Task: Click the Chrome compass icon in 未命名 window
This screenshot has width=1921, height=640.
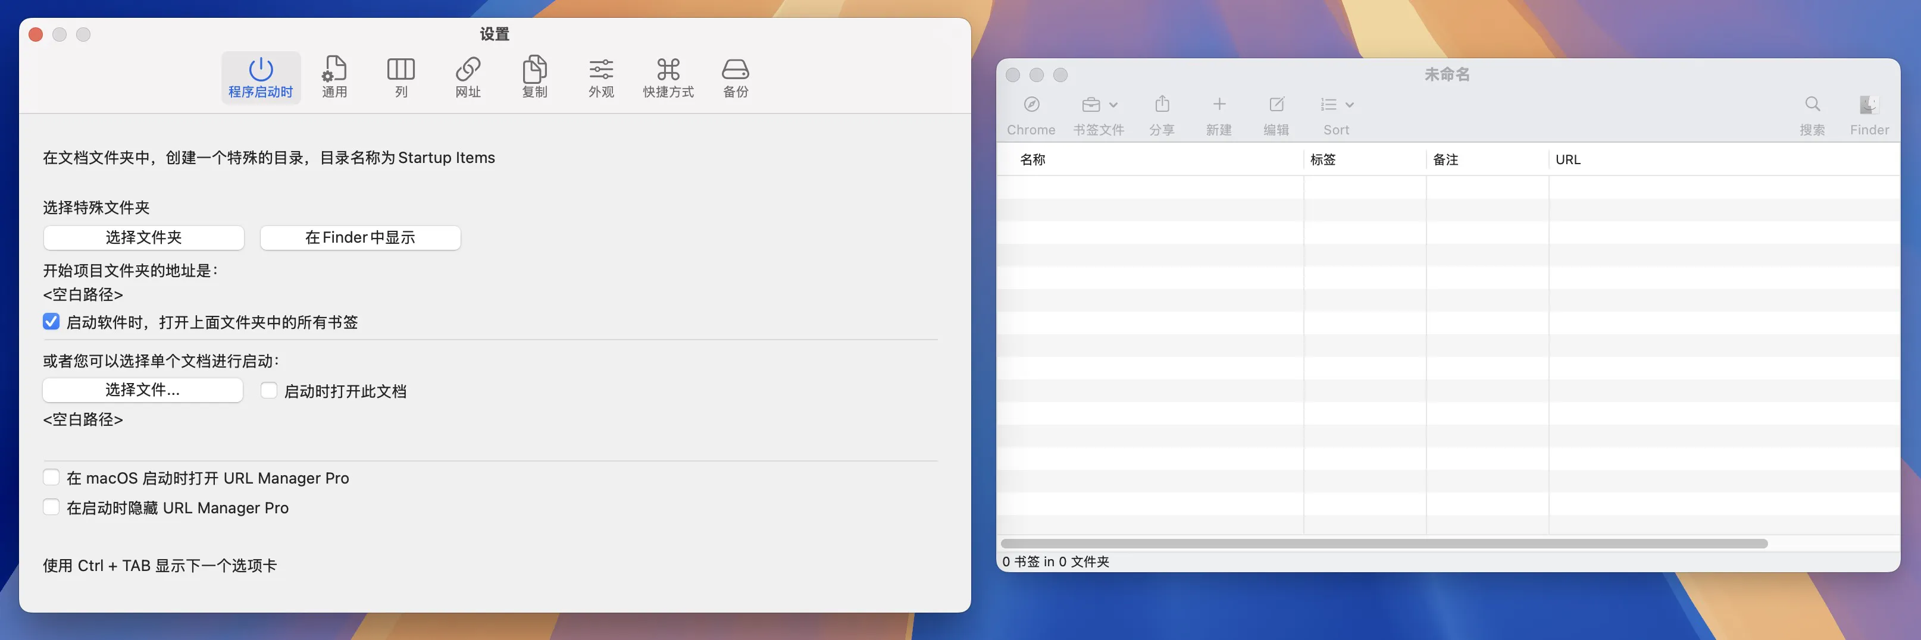Action: [1031, 104]
